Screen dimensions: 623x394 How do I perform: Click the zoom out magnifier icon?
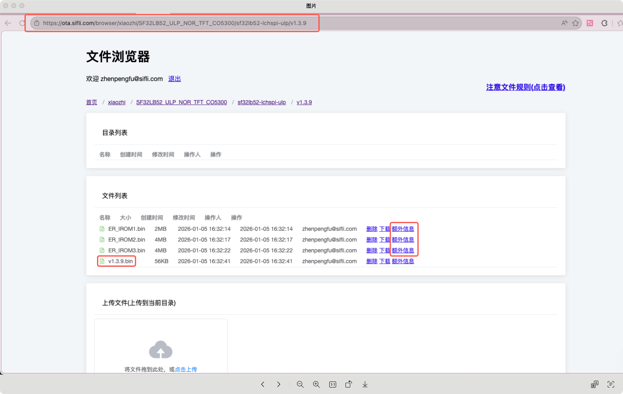pos(300,384)
